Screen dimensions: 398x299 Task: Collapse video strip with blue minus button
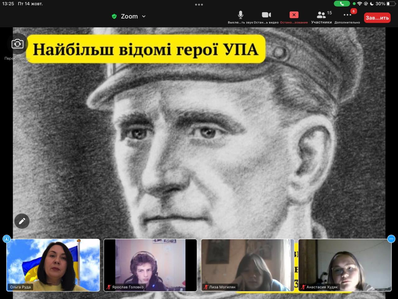[391, 239]
